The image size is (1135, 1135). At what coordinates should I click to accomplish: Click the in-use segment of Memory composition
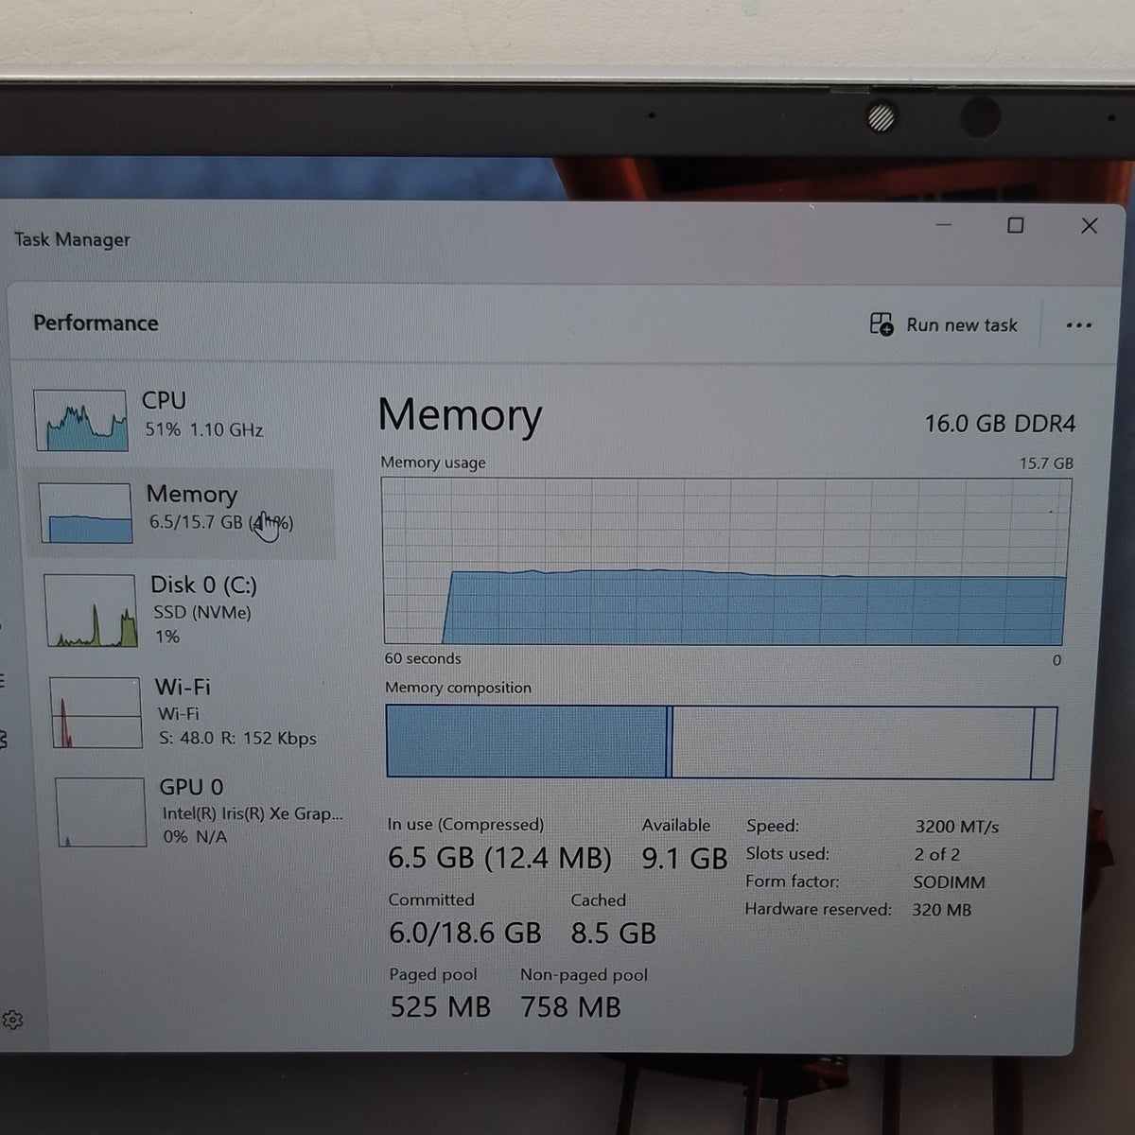[x=527, y=742]
